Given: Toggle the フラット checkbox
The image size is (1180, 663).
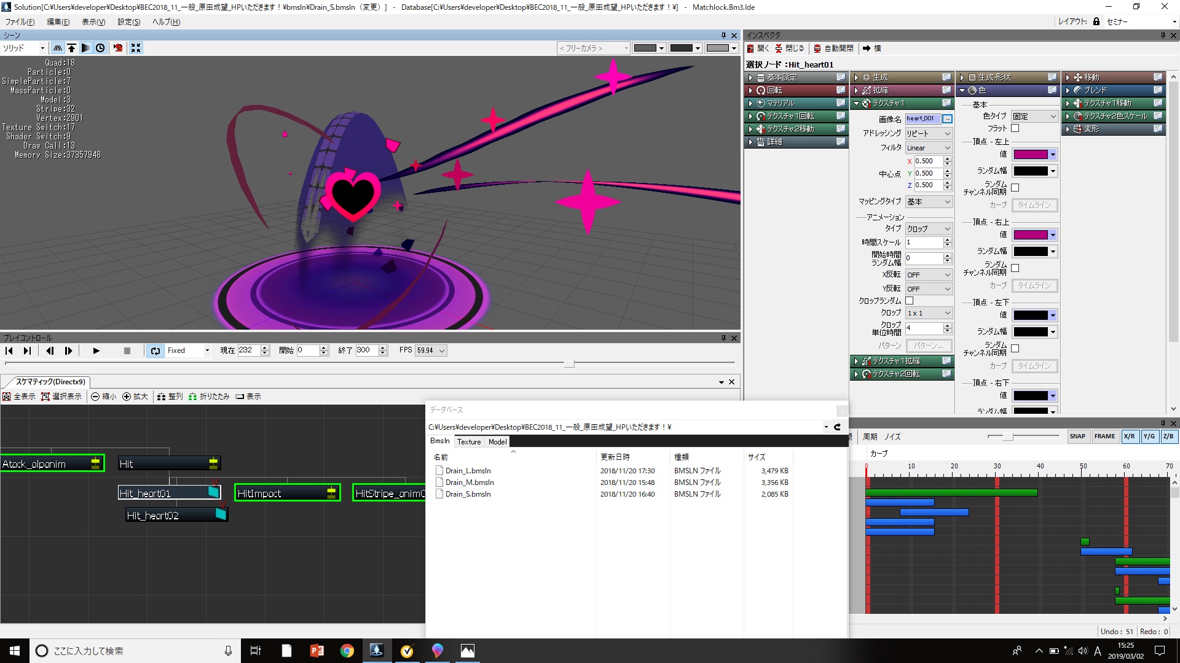Looking at the screenshot, I should [x=1015, y=128].
